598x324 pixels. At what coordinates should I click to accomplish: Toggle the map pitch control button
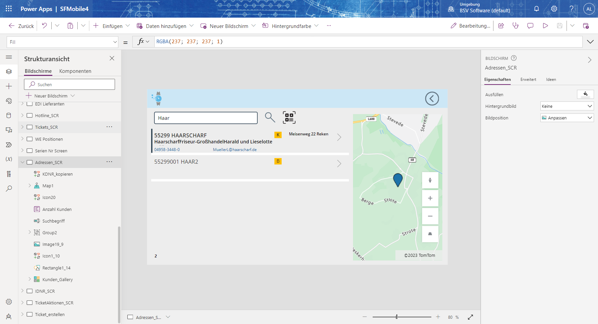[430, 234]
